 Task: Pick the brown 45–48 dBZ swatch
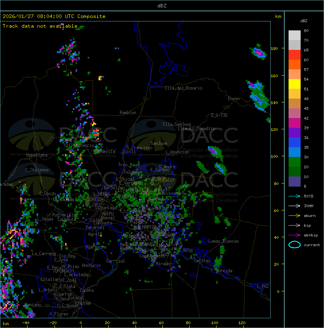294,104
